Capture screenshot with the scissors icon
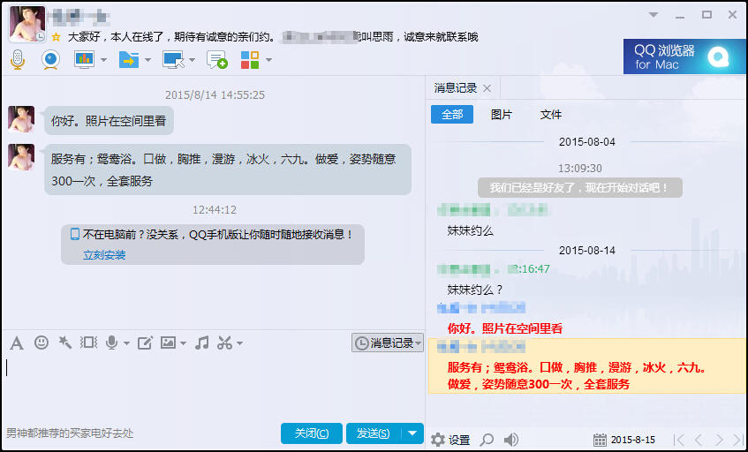748x452 pixels. pyautogui.click(x=224, y=343)
